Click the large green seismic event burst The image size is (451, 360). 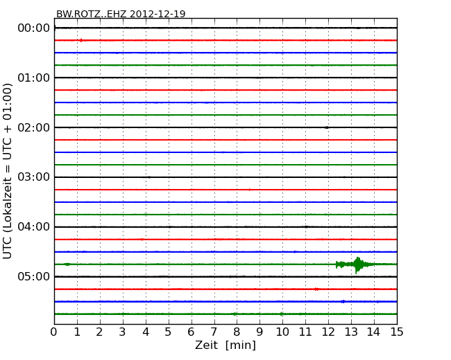tap(357, 264)
